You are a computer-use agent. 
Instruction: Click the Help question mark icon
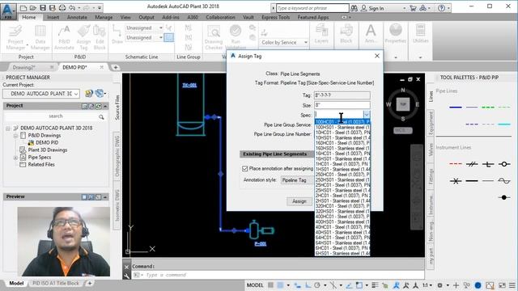441,8
